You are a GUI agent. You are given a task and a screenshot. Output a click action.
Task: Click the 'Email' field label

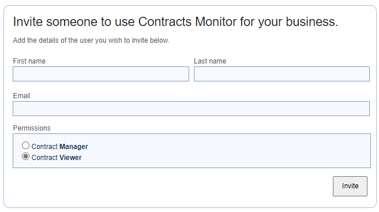click(x=21, y=95)
